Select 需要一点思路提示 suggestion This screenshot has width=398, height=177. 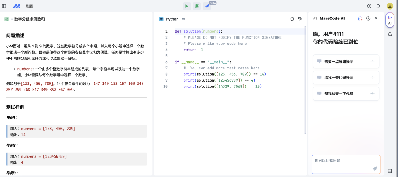coord(346,61)
